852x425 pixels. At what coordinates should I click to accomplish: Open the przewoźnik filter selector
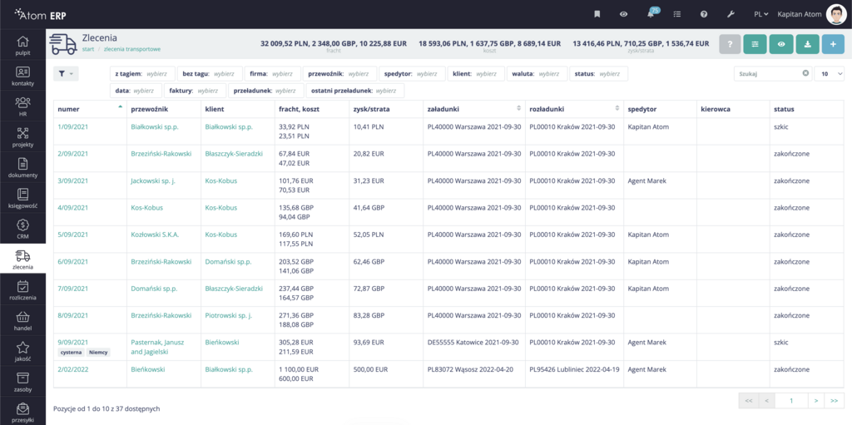[x=339, y=74]
